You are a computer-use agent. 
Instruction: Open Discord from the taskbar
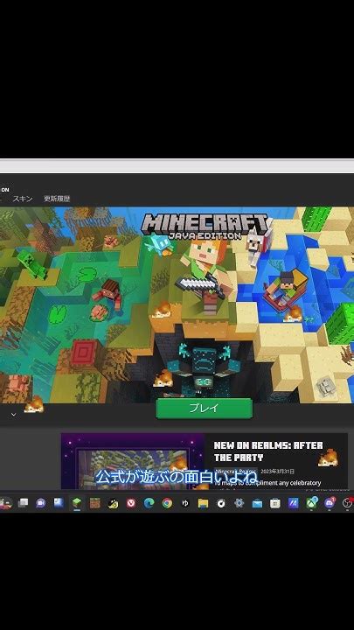[330, 502]
